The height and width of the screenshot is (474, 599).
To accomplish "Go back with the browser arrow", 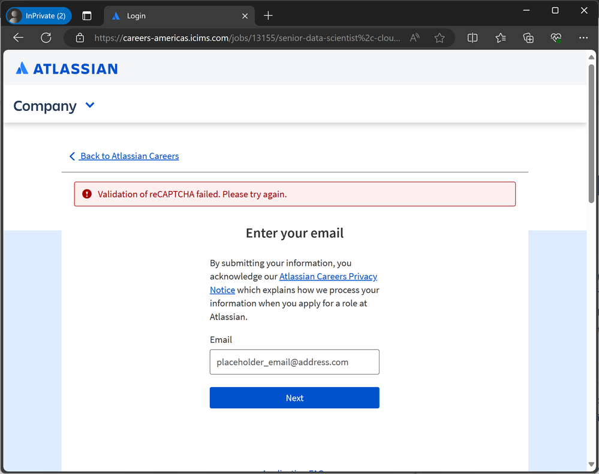I will coord(19,38).
